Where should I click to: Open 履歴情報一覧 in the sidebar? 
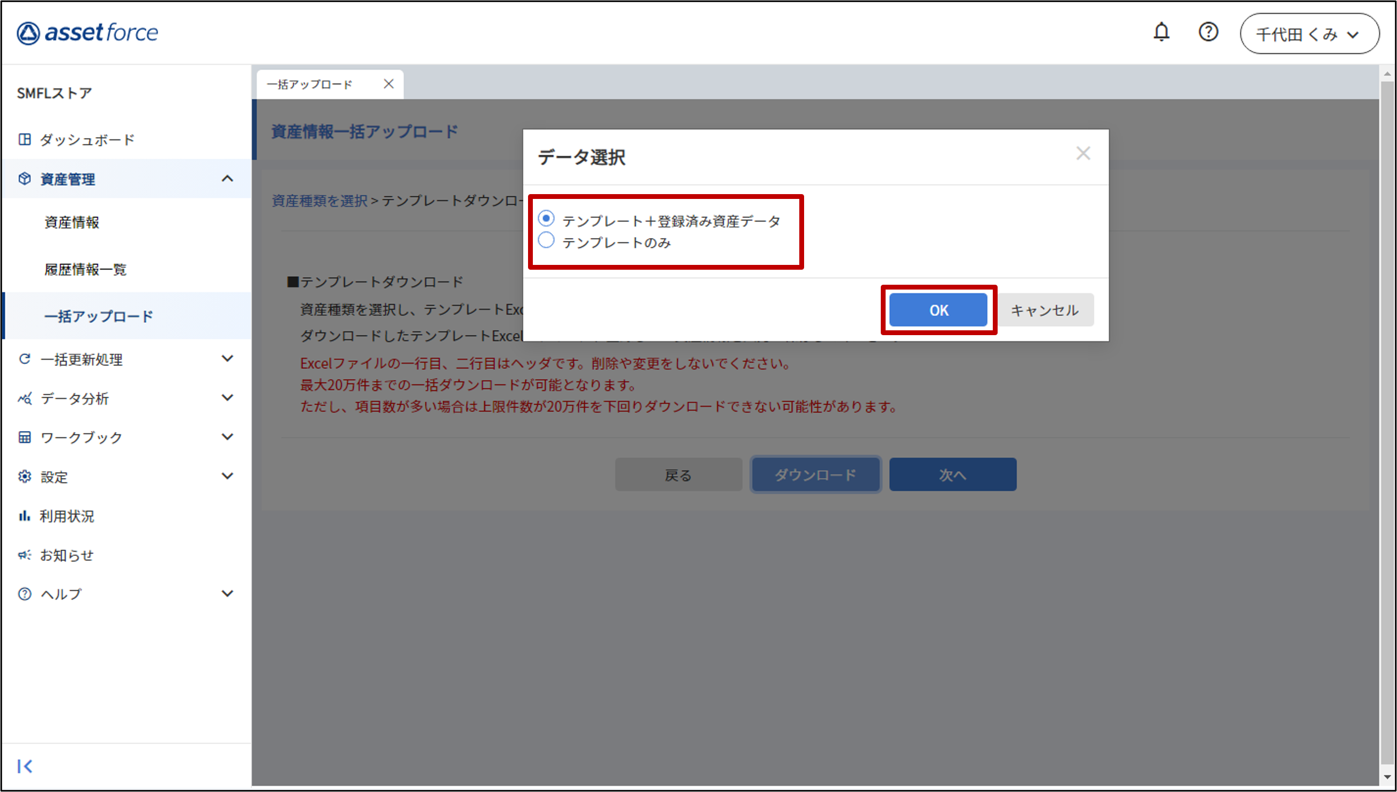pyautogui.click(x=85, y=269)
